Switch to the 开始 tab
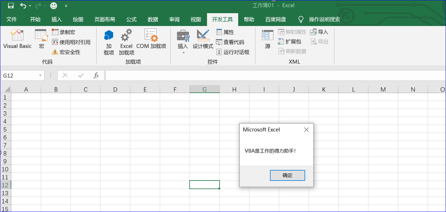This screenshot has height=212, width=446. 35,20
